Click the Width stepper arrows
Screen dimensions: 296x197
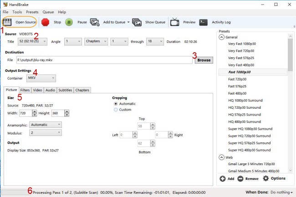click(34, 113)
